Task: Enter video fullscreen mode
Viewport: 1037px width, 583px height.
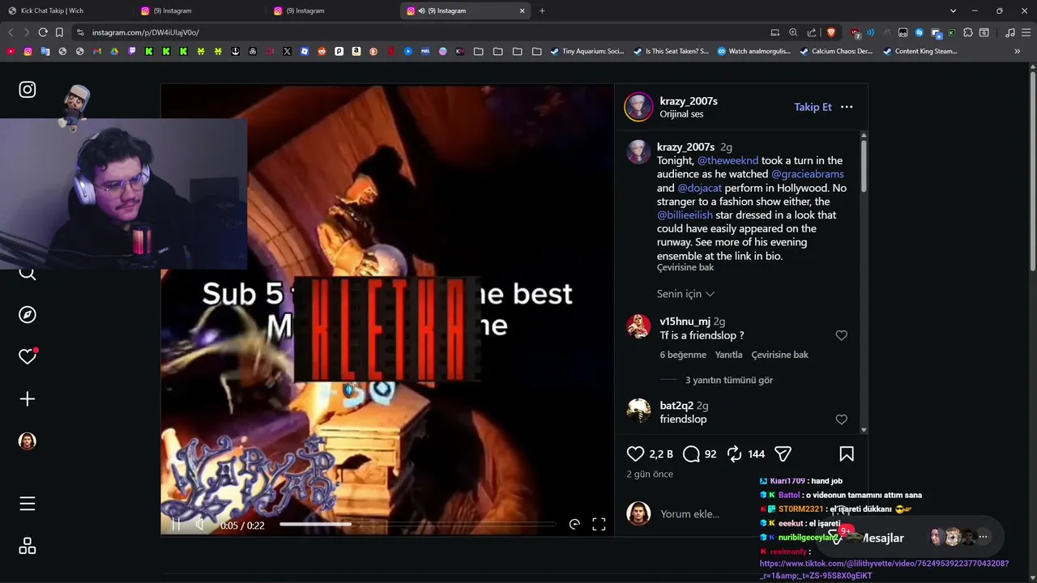Action: pos(599,525)
